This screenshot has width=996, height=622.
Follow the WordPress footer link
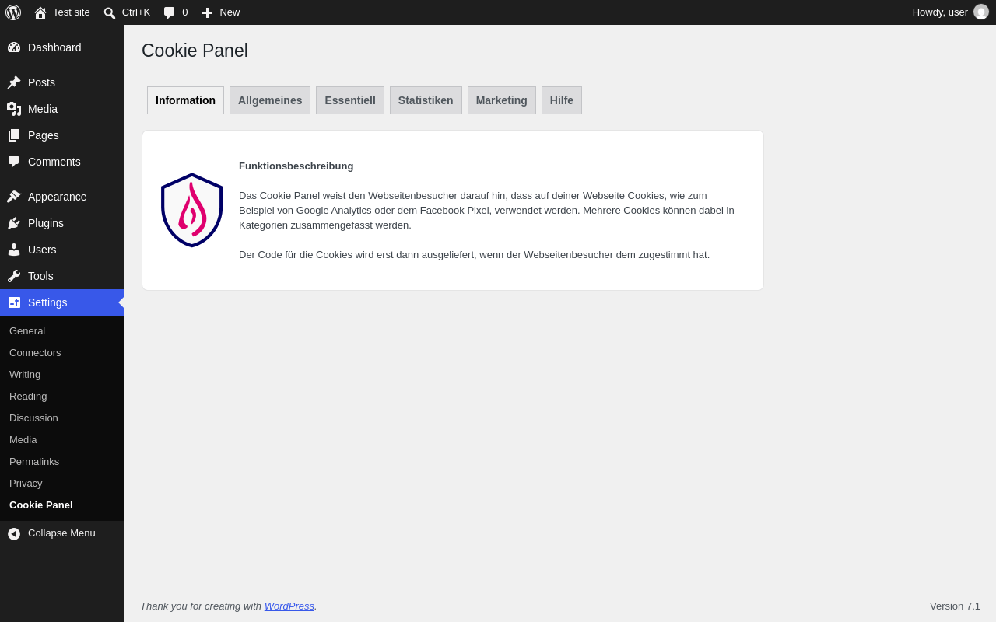(x=289, y=606)
